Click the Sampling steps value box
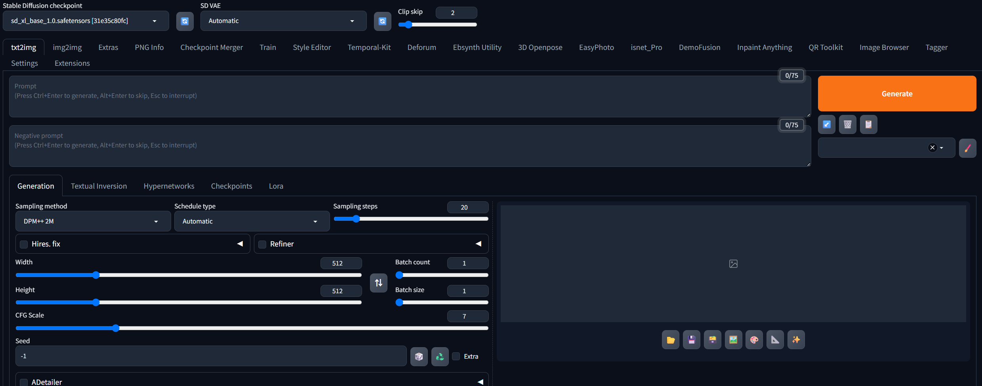Image resolution: width=982 pixels, height=386 pixels. point(468,207)
